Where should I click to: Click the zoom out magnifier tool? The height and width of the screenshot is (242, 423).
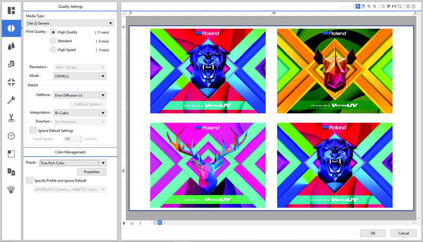click(374, 6)
